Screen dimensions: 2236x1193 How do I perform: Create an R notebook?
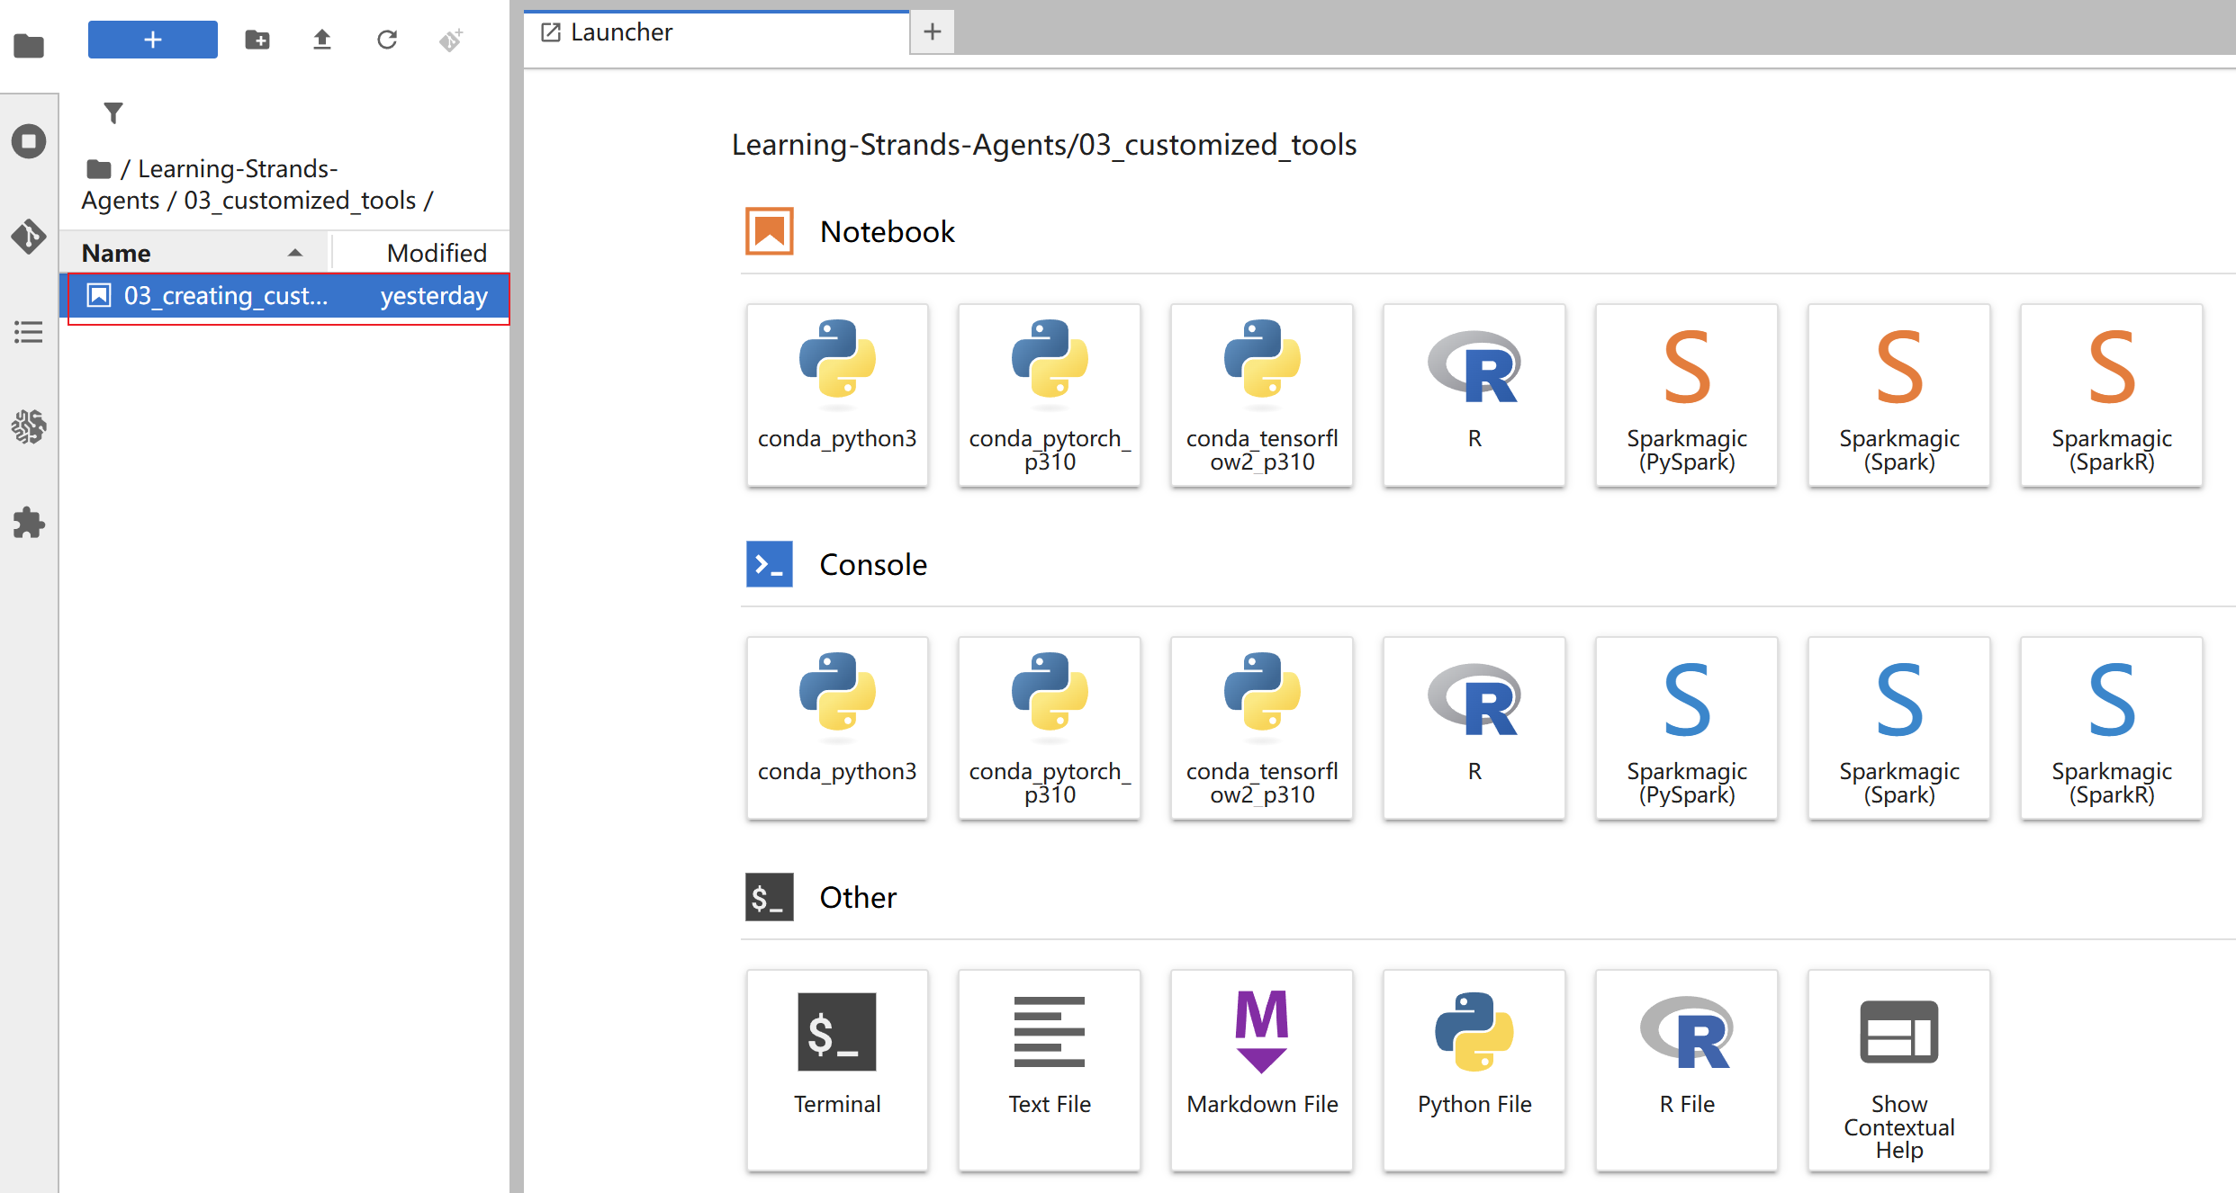point(1474,395)
